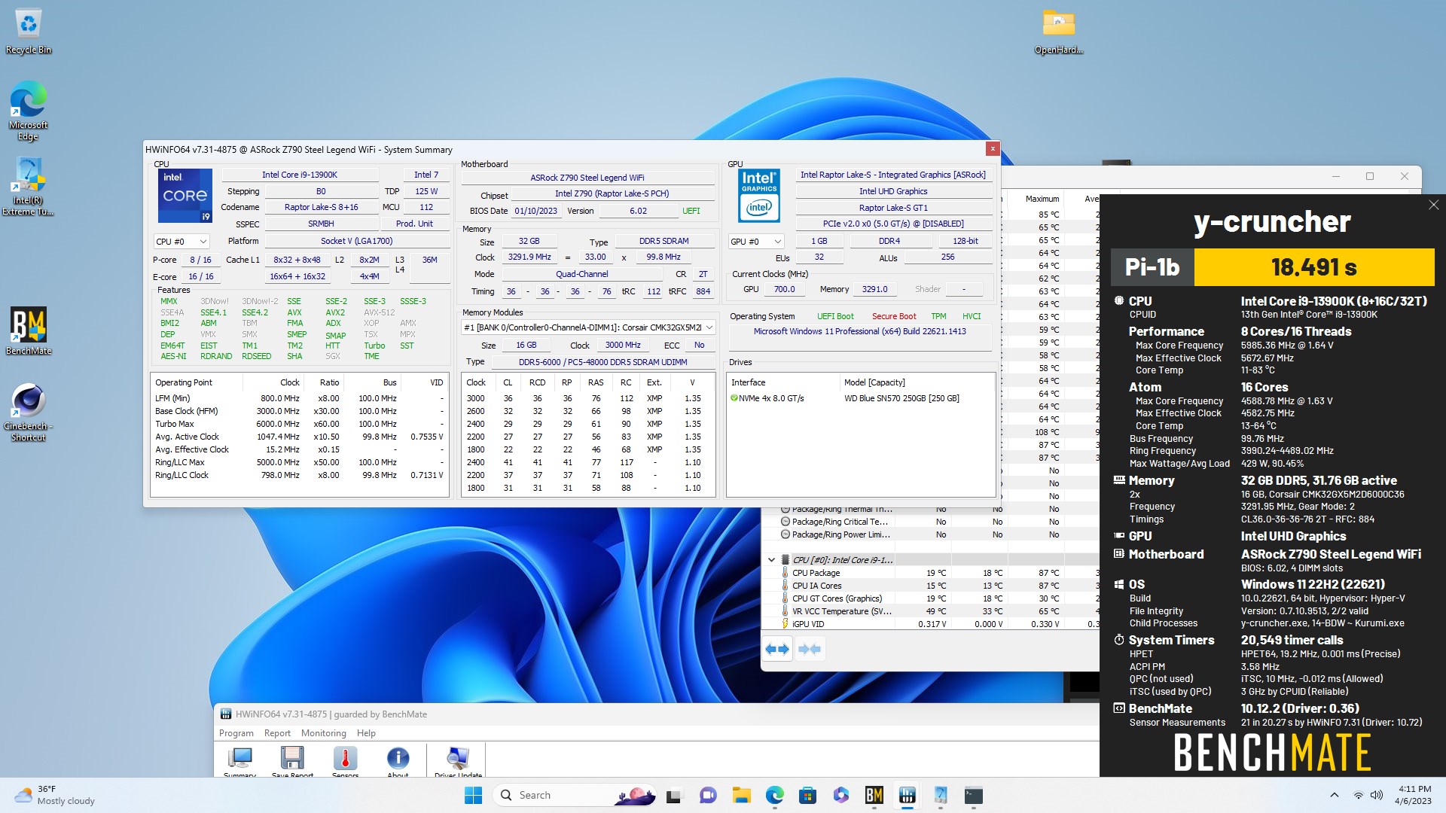Click the blue double-arrow icon in sensors window

(x=777, y=649)
